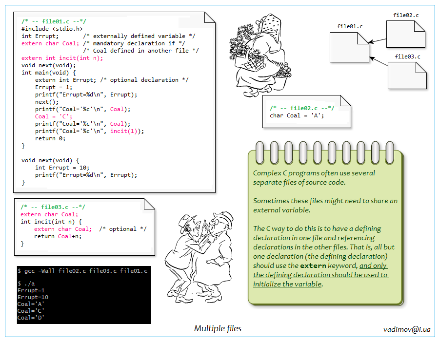
Task: Click the gcc -Wall command line in terminal
Action: (82, 271)
